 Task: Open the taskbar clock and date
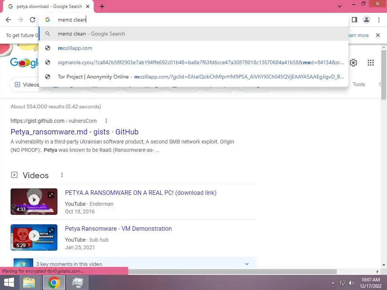(370, 283)
